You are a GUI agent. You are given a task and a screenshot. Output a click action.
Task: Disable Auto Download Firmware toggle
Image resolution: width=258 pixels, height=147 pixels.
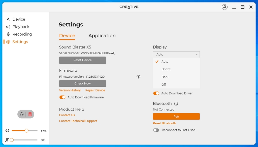click(x=62, y=97)
